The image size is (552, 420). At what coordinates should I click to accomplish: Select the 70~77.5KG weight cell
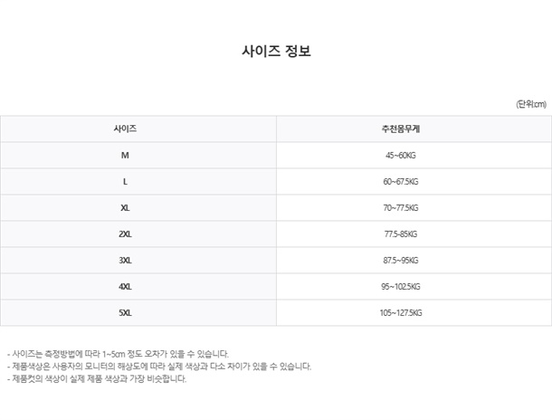(400, 207)
